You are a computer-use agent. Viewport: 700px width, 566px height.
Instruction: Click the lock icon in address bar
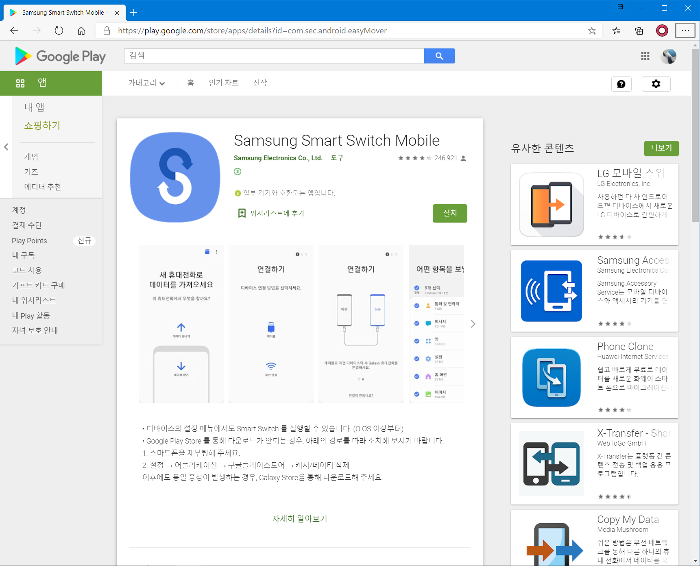107,31
